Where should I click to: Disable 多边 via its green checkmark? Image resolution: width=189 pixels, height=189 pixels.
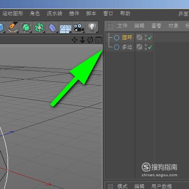pyautogui.click(x=150, y=47)
